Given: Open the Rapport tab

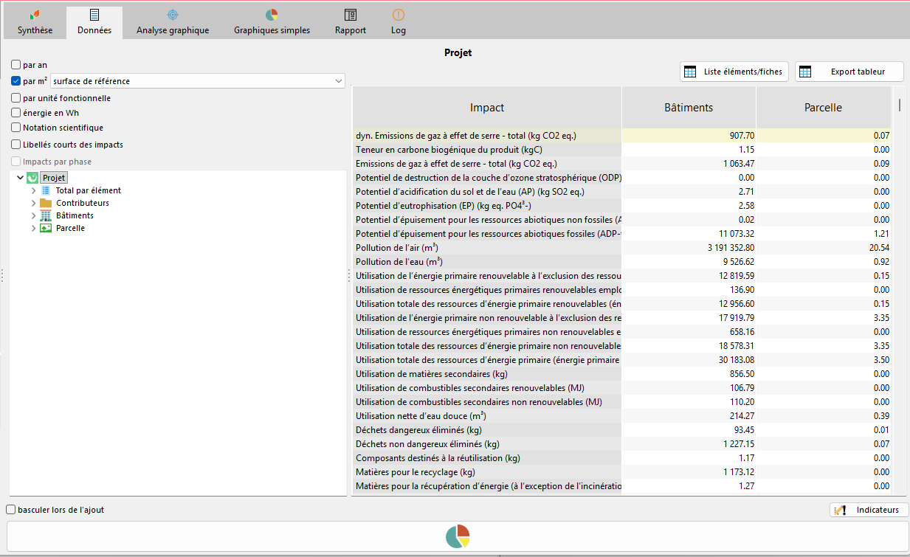Looking at the screenshot, I should [x=351, y=22].
